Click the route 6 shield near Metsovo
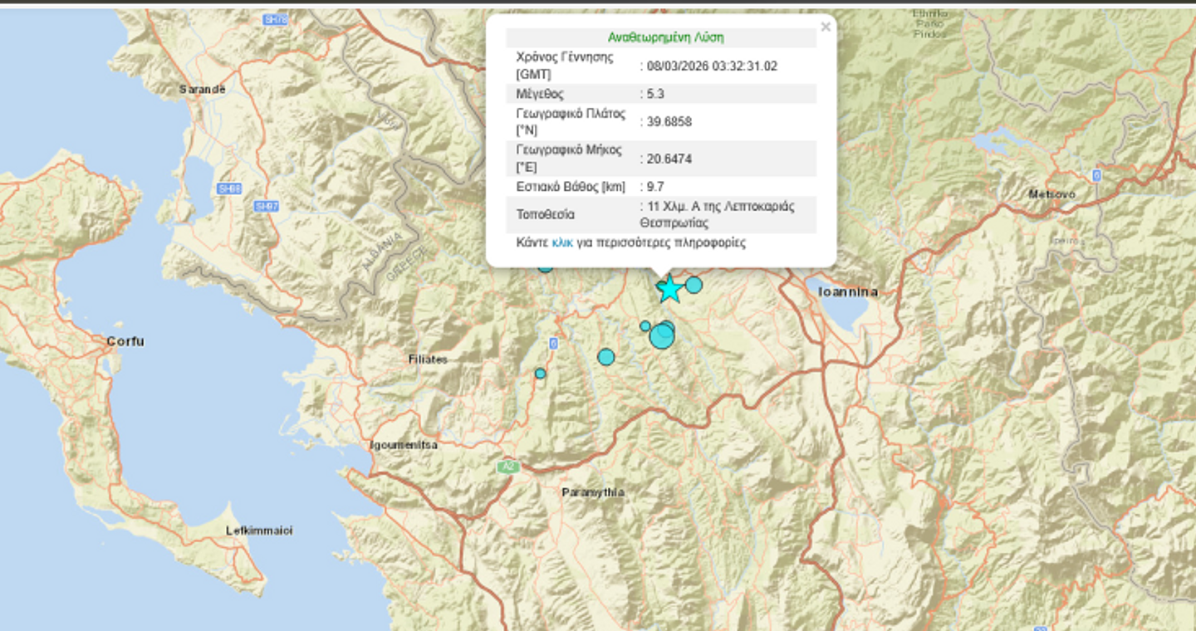The height and width of the screenshot is (631, 1196). pyautogui.click(x=1096, y=175)
